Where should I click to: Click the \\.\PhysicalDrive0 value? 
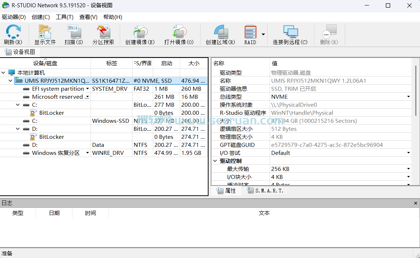pyautogui.click(x=294, y=105)
